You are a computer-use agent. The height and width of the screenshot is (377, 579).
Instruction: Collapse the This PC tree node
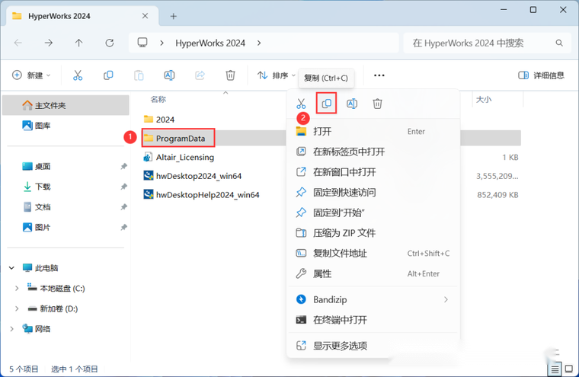tap(11, 268)
